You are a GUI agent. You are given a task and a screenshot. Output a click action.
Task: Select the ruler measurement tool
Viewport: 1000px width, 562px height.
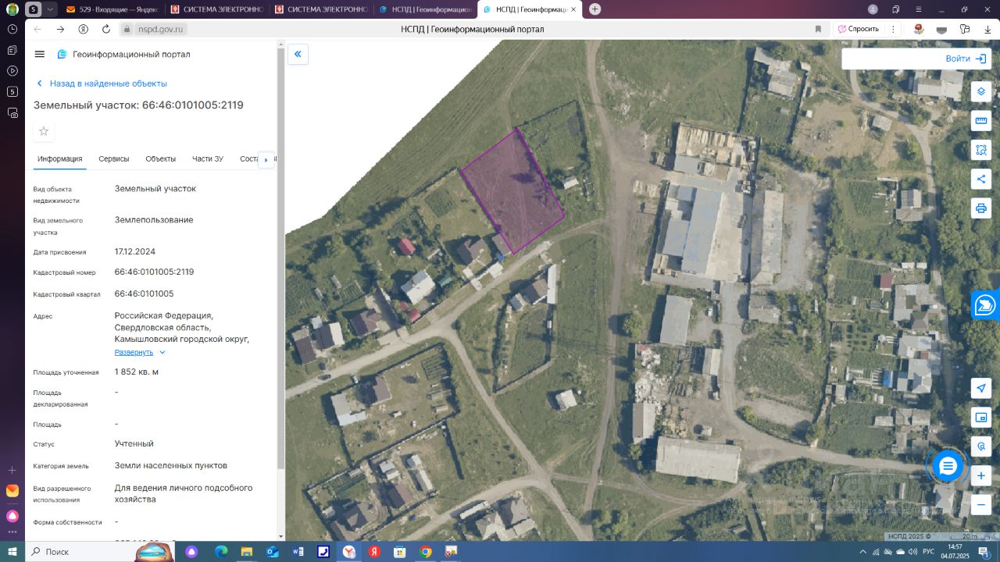click(981, 121)
